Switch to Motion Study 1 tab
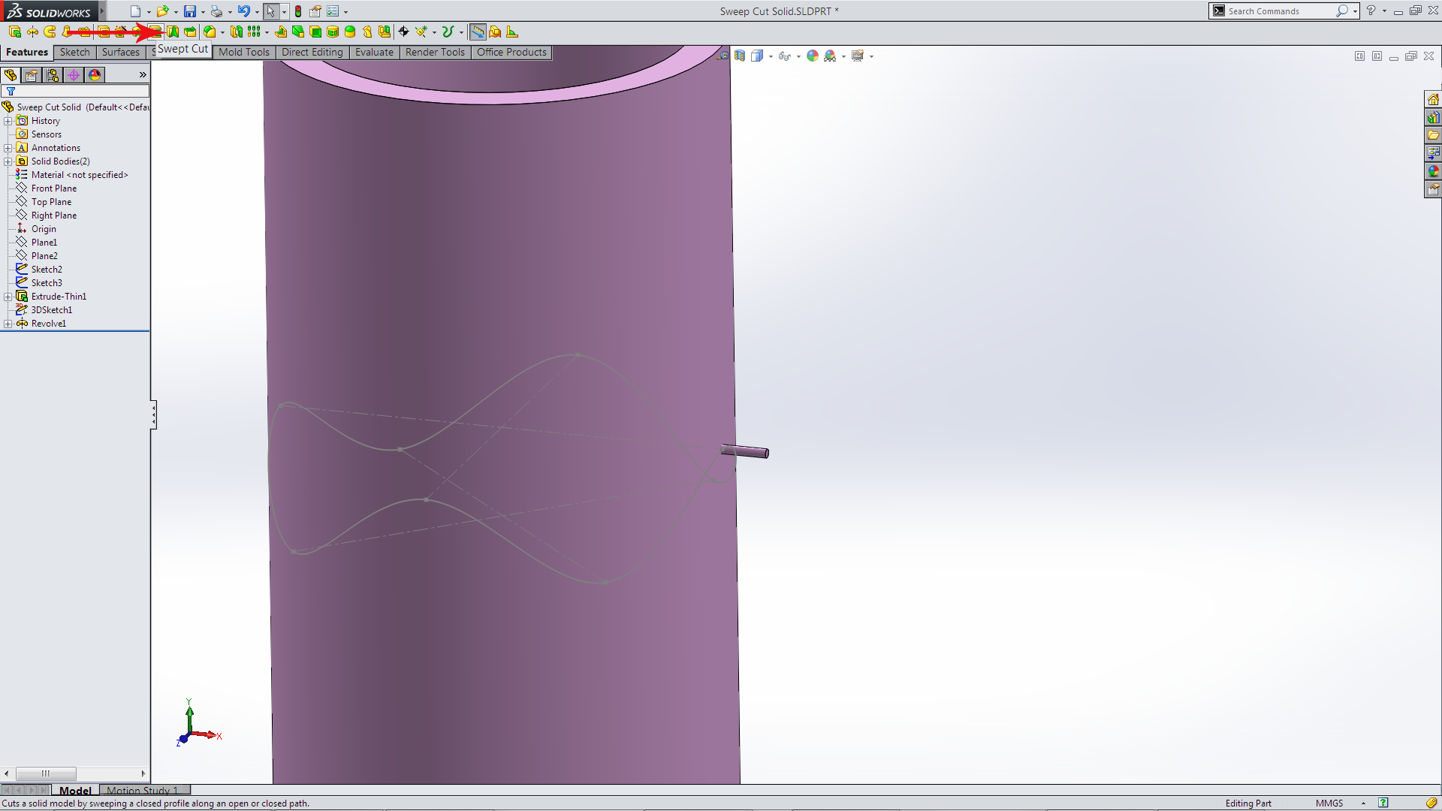This screenshot has width=1442, height=811. pyautogui.click(x=143, y=790)
